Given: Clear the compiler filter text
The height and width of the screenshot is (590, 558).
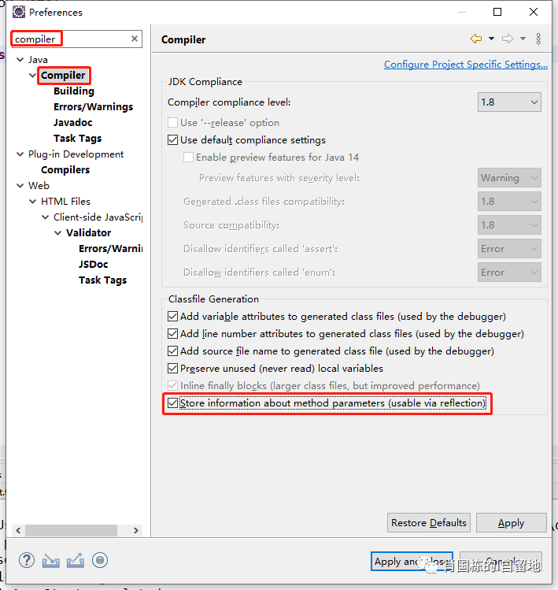Looking at the screenshot, I should (135, 39).
